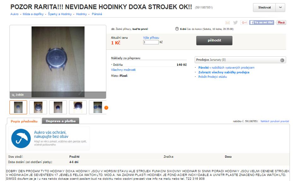Click the Pinterest Pin it button
The image size is (300, 181).
281,23
